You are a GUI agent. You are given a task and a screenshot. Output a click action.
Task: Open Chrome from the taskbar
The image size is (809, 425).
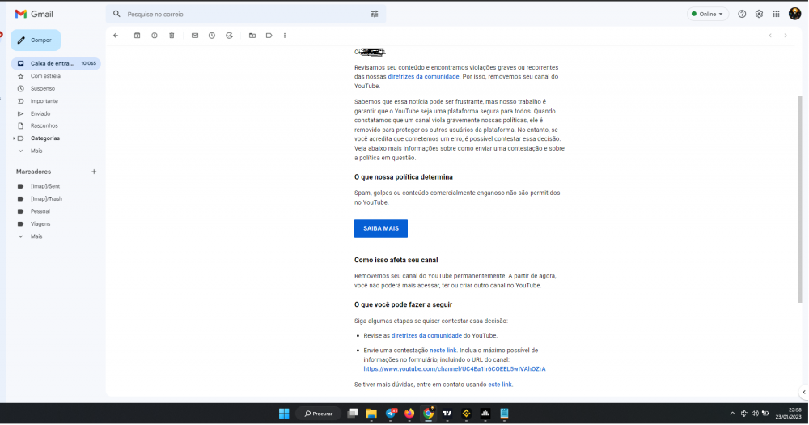tap(428, 413)
